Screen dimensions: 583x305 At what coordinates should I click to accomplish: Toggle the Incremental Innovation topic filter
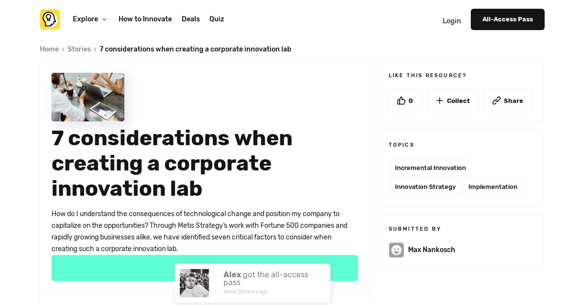(430, 168)
